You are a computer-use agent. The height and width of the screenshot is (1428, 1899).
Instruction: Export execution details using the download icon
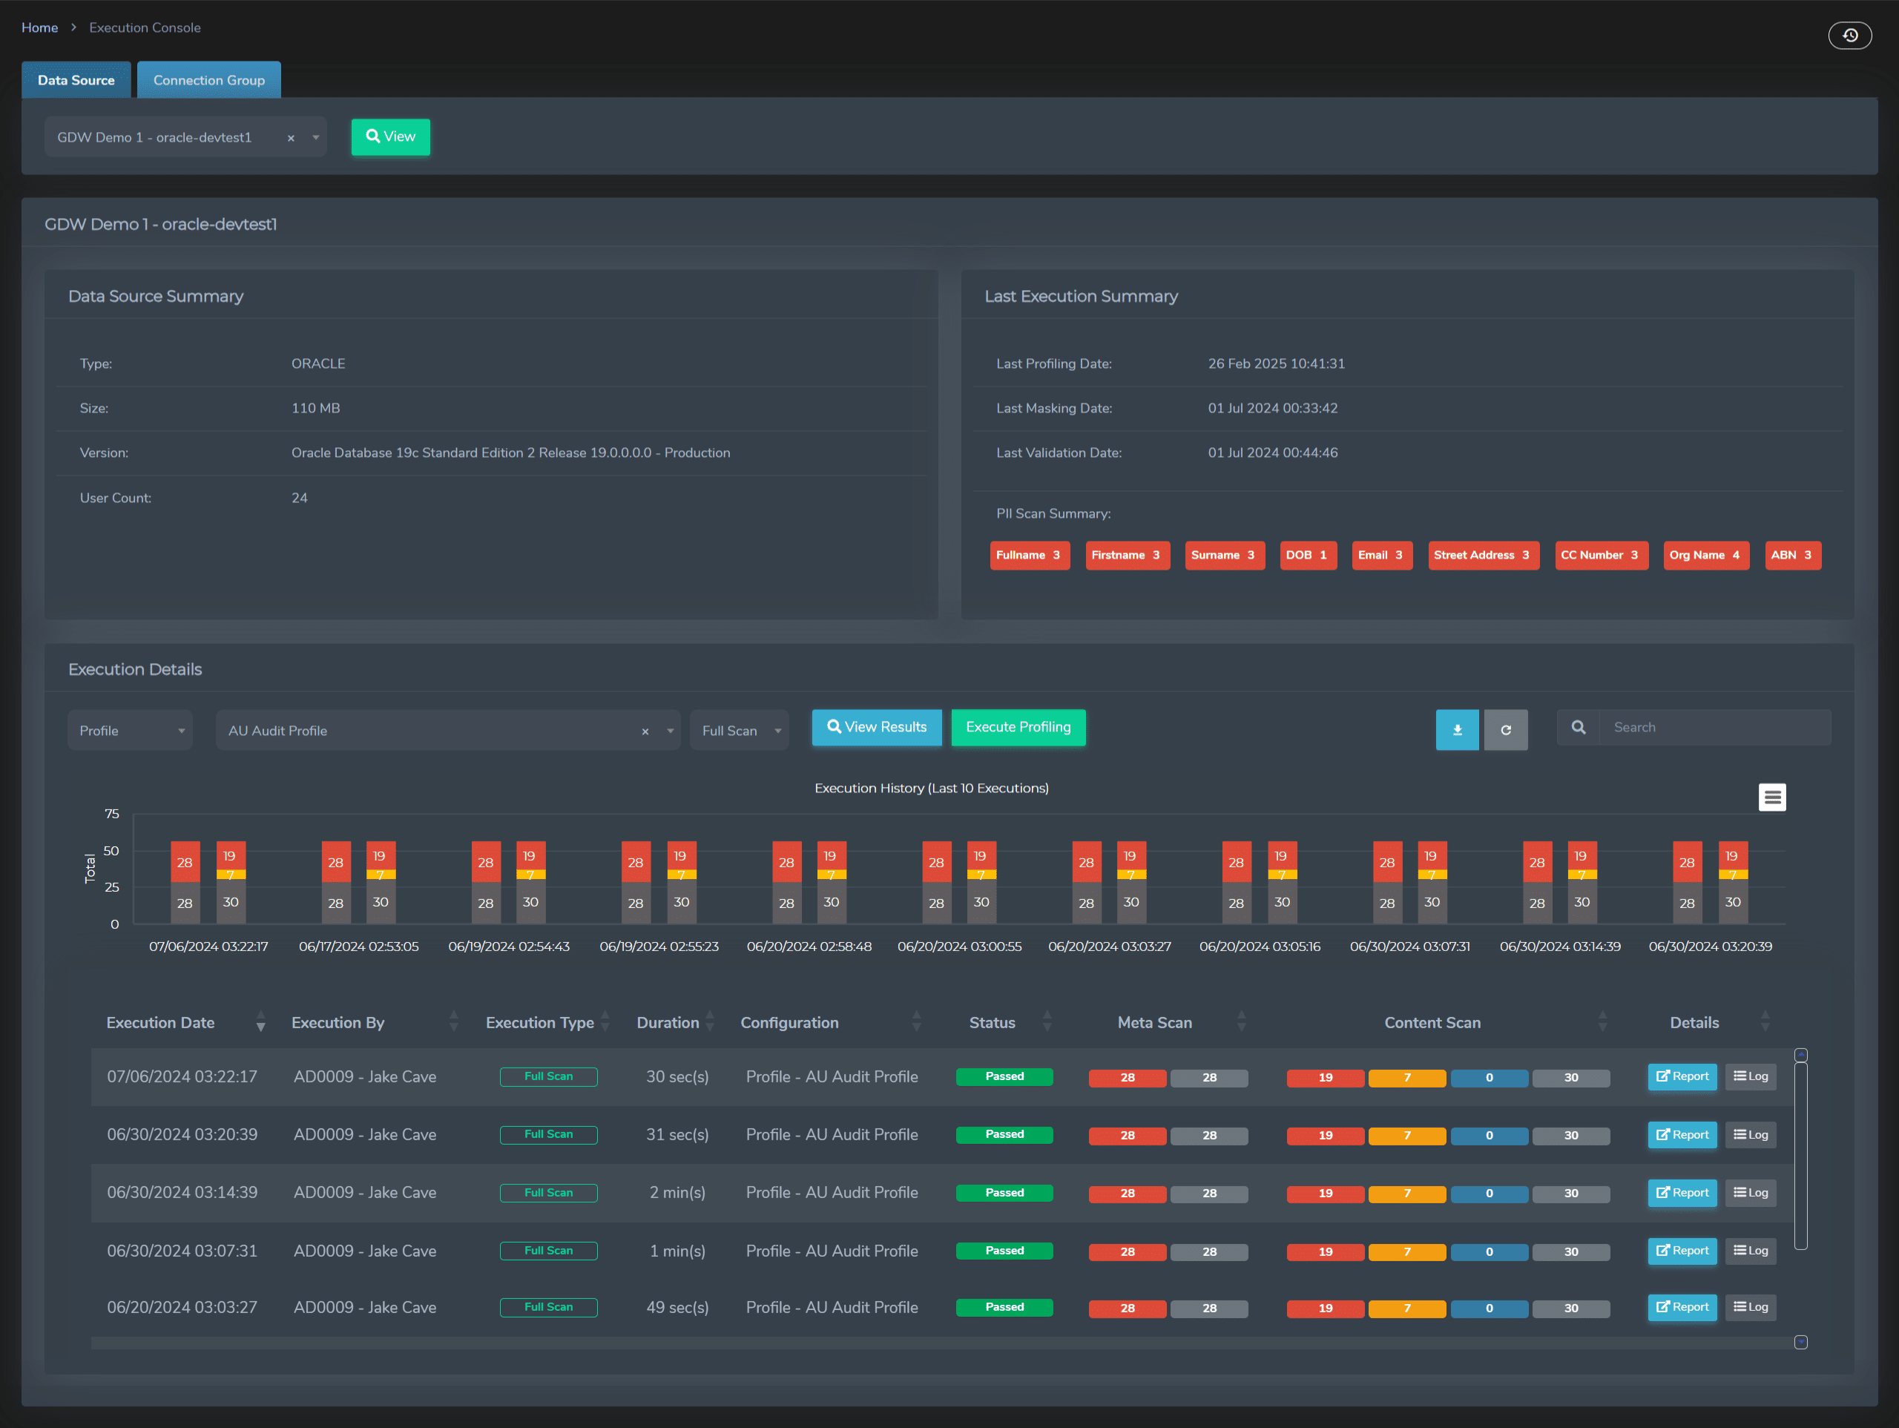click(1457, 729)
